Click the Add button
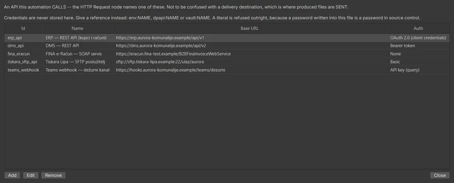 click(x=12, y=175)
